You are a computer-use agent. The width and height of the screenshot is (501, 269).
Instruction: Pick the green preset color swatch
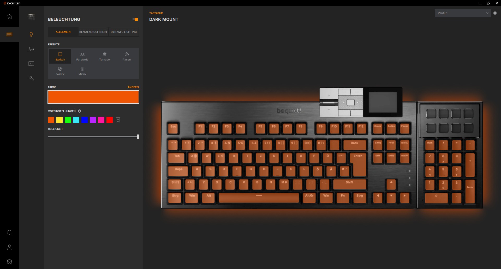point(68,120)
